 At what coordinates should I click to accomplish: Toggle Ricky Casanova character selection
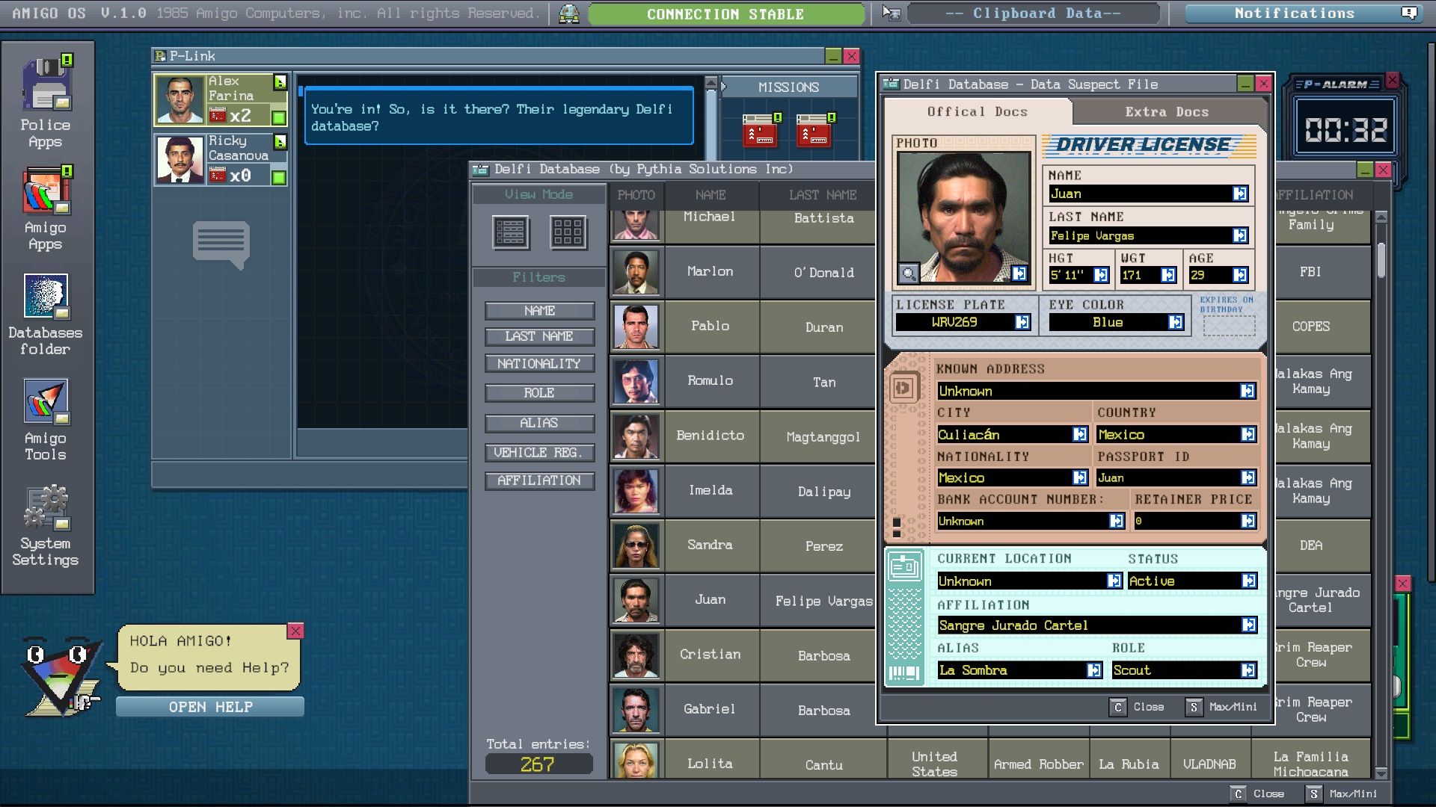click(x=219, y=160)
